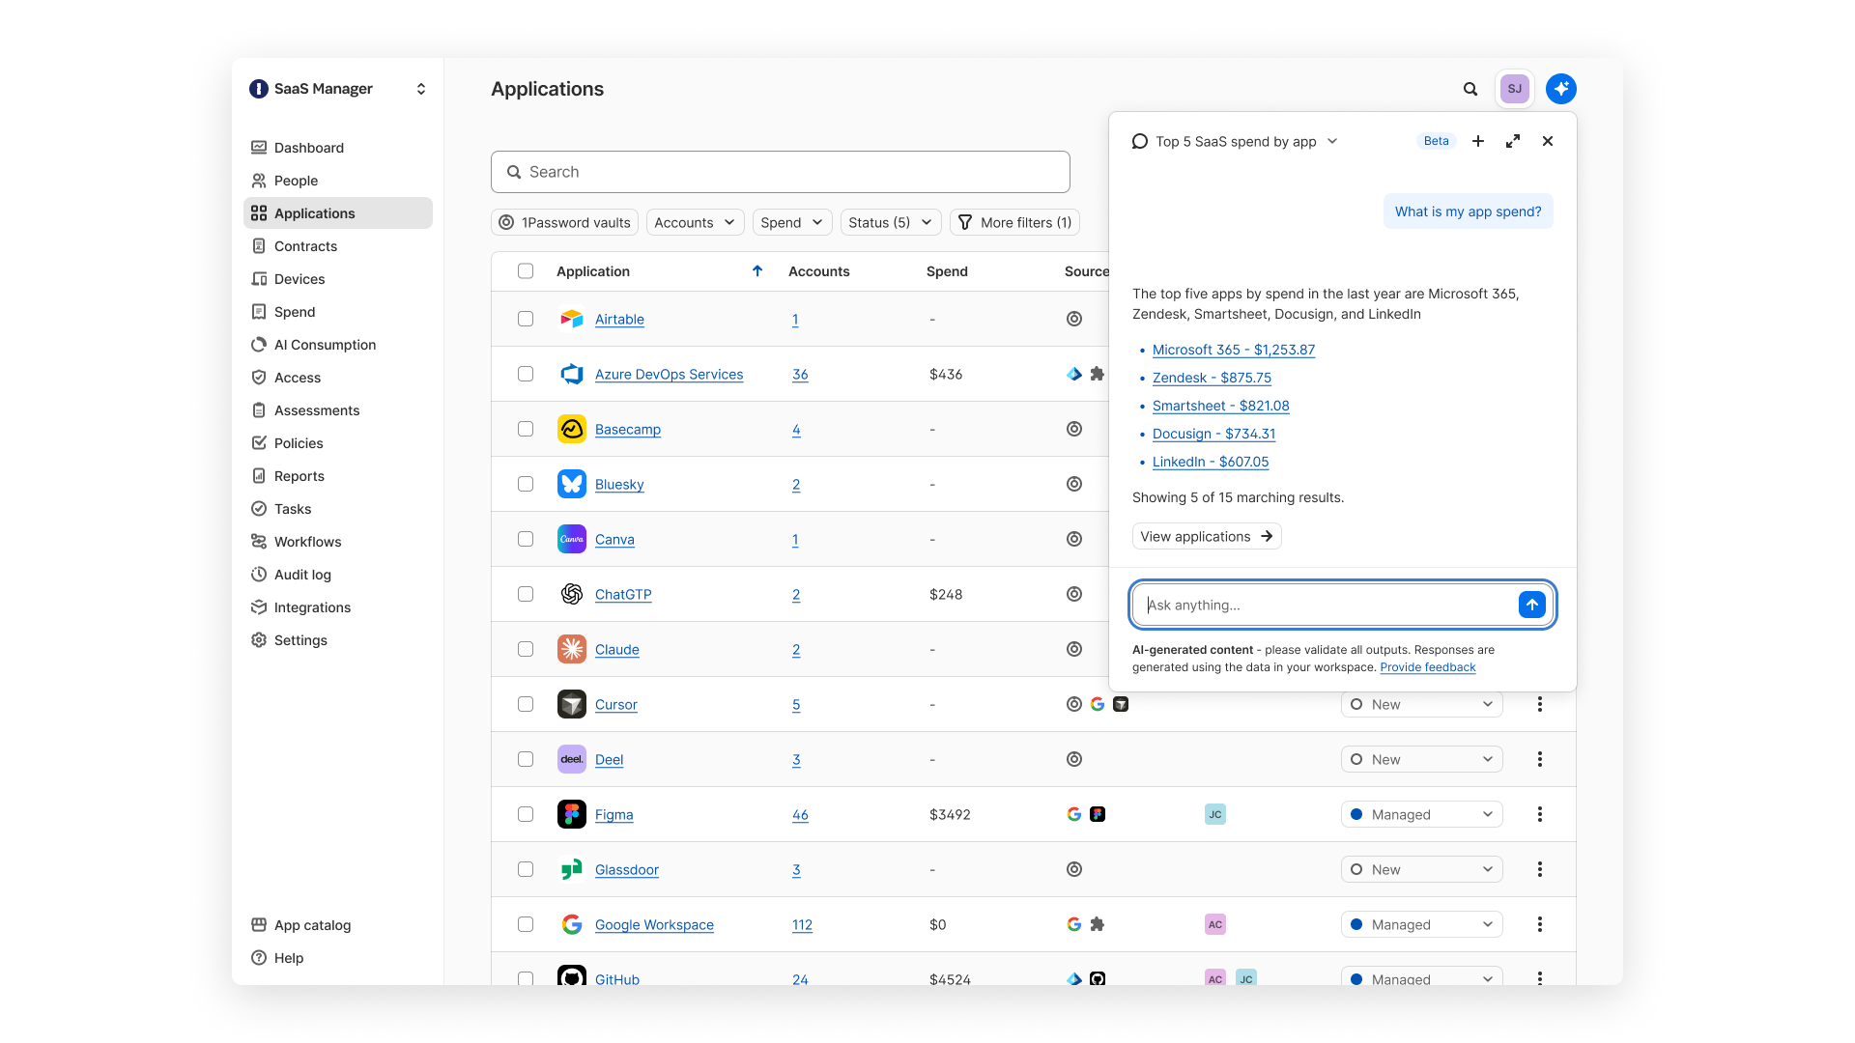Click the Cursor app logo

572,704
